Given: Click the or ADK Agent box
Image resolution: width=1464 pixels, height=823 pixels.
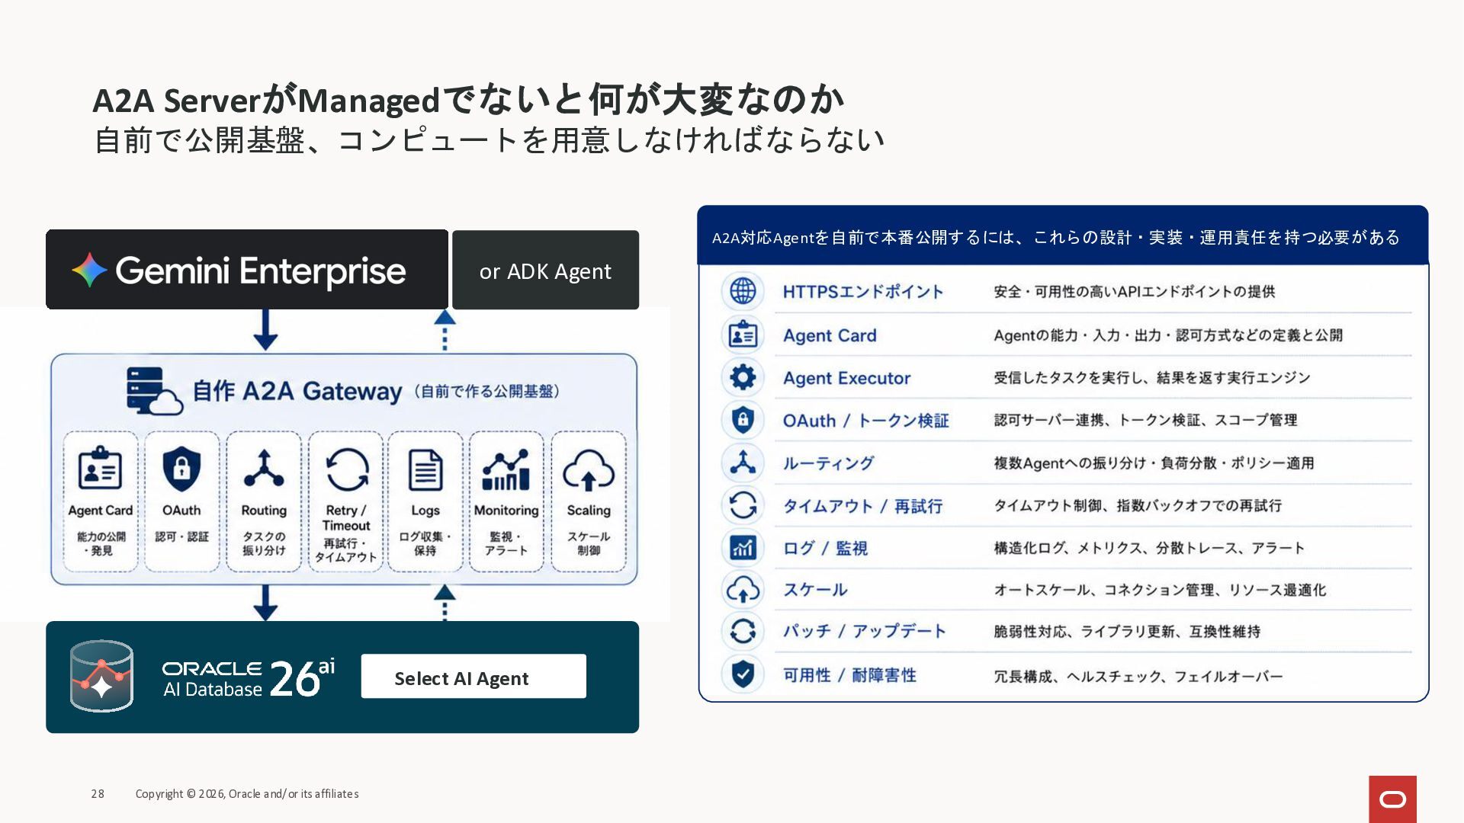Looking at the screenshot, I should pos(545,271).
